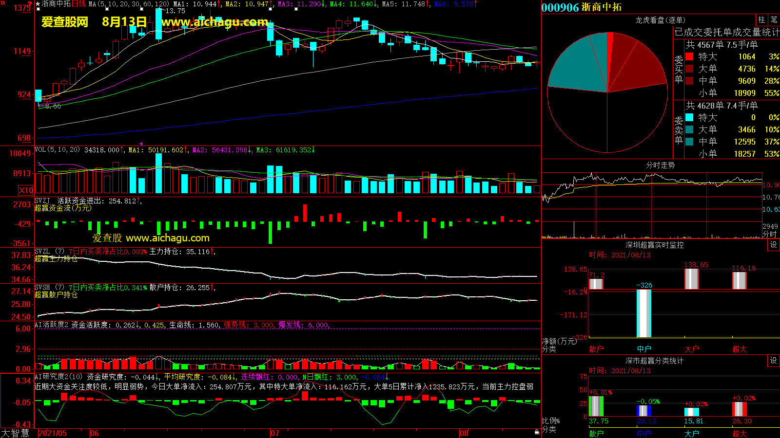Click the 大智慧 label at bottom-left

point(16,433)
